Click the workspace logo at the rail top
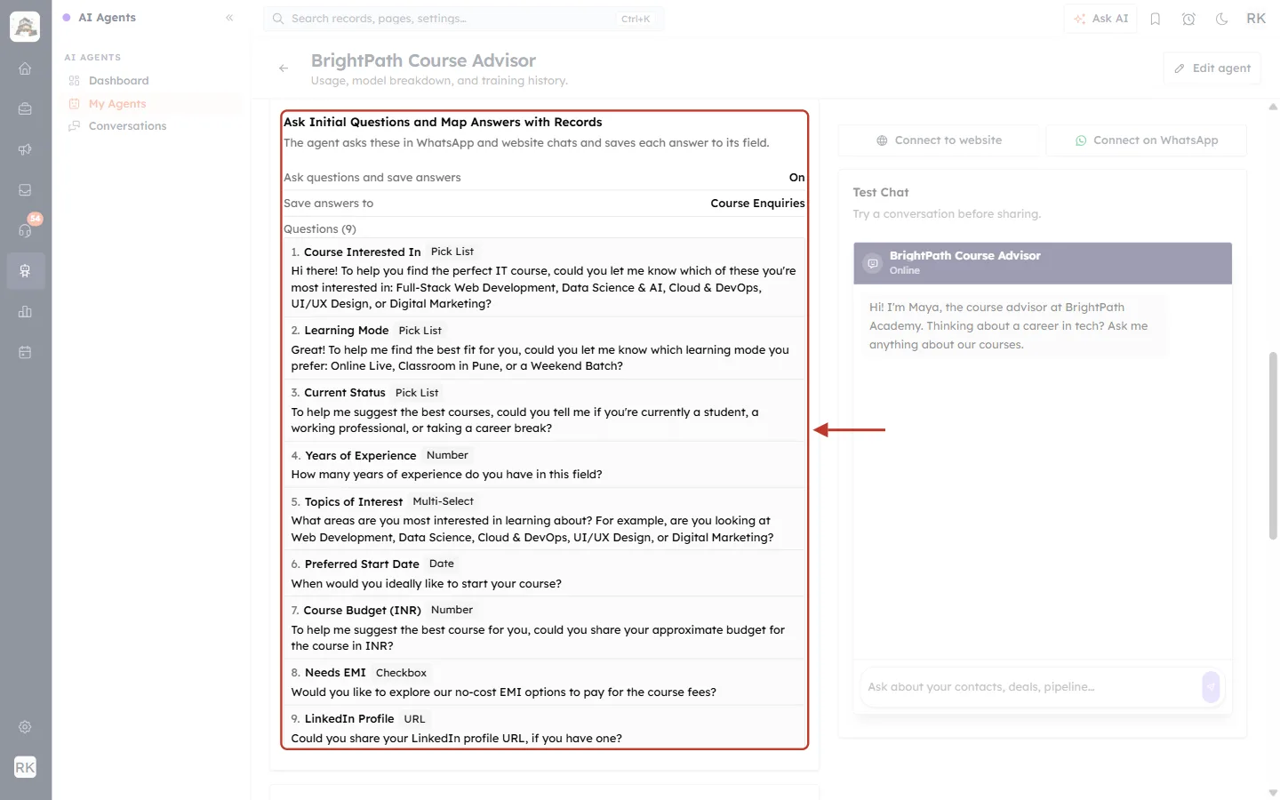Viewport: 1280px width, 800px height. 25,27
